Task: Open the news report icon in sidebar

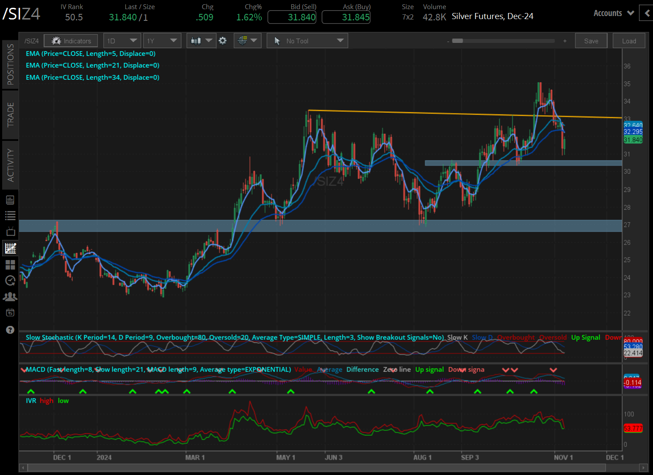Action: [x=10, y=200]
